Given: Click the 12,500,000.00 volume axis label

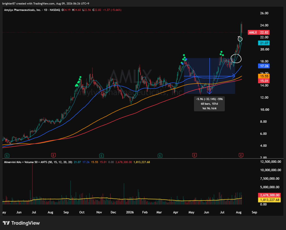Looking at the screenshot, I should coord(270,162).
